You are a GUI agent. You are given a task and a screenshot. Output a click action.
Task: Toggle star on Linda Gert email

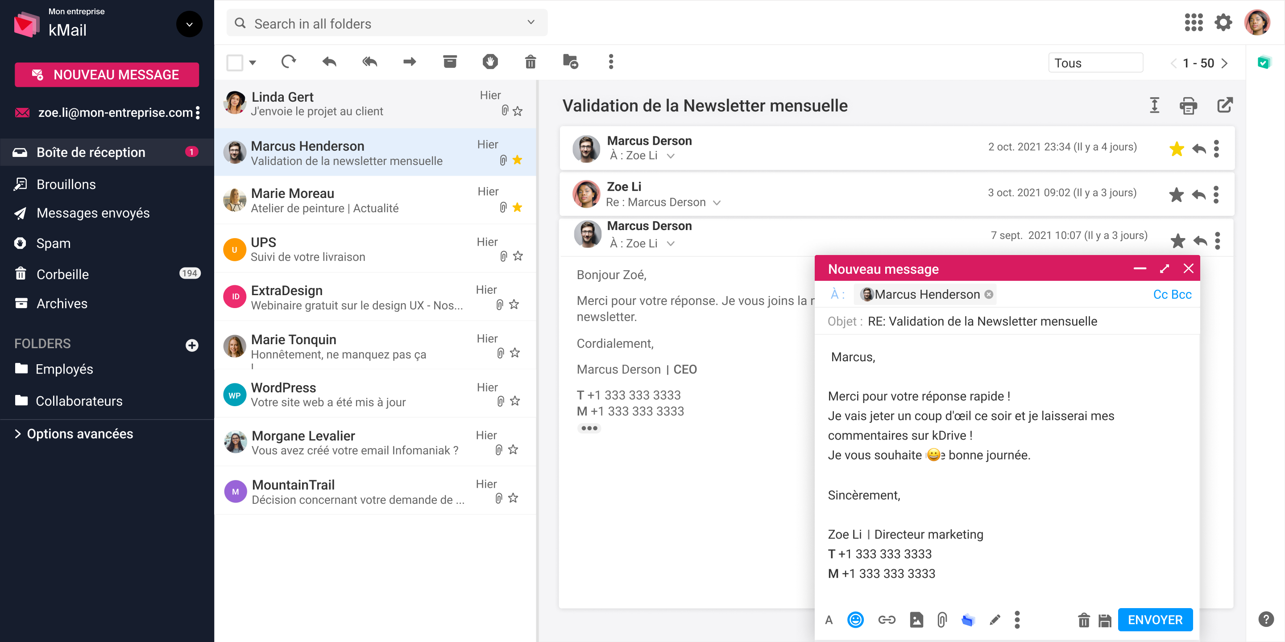pyautogui.click(x=518, y=111)
